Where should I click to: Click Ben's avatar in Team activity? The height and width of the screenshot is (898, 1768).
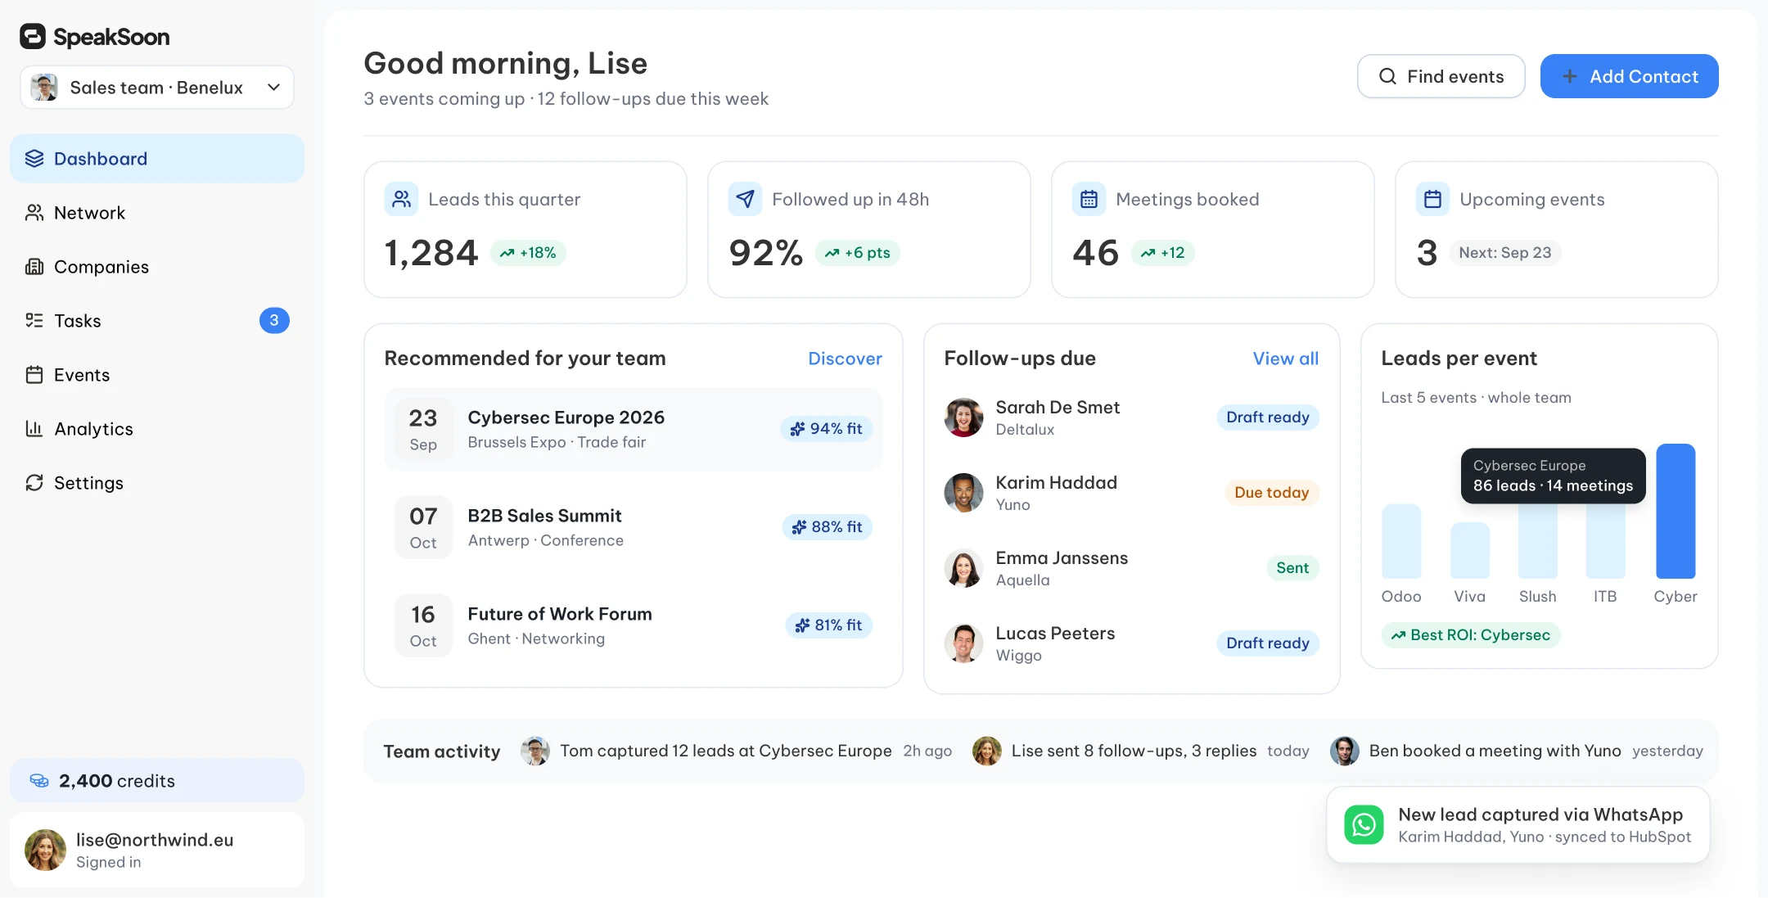click(x=1344, y=751)
